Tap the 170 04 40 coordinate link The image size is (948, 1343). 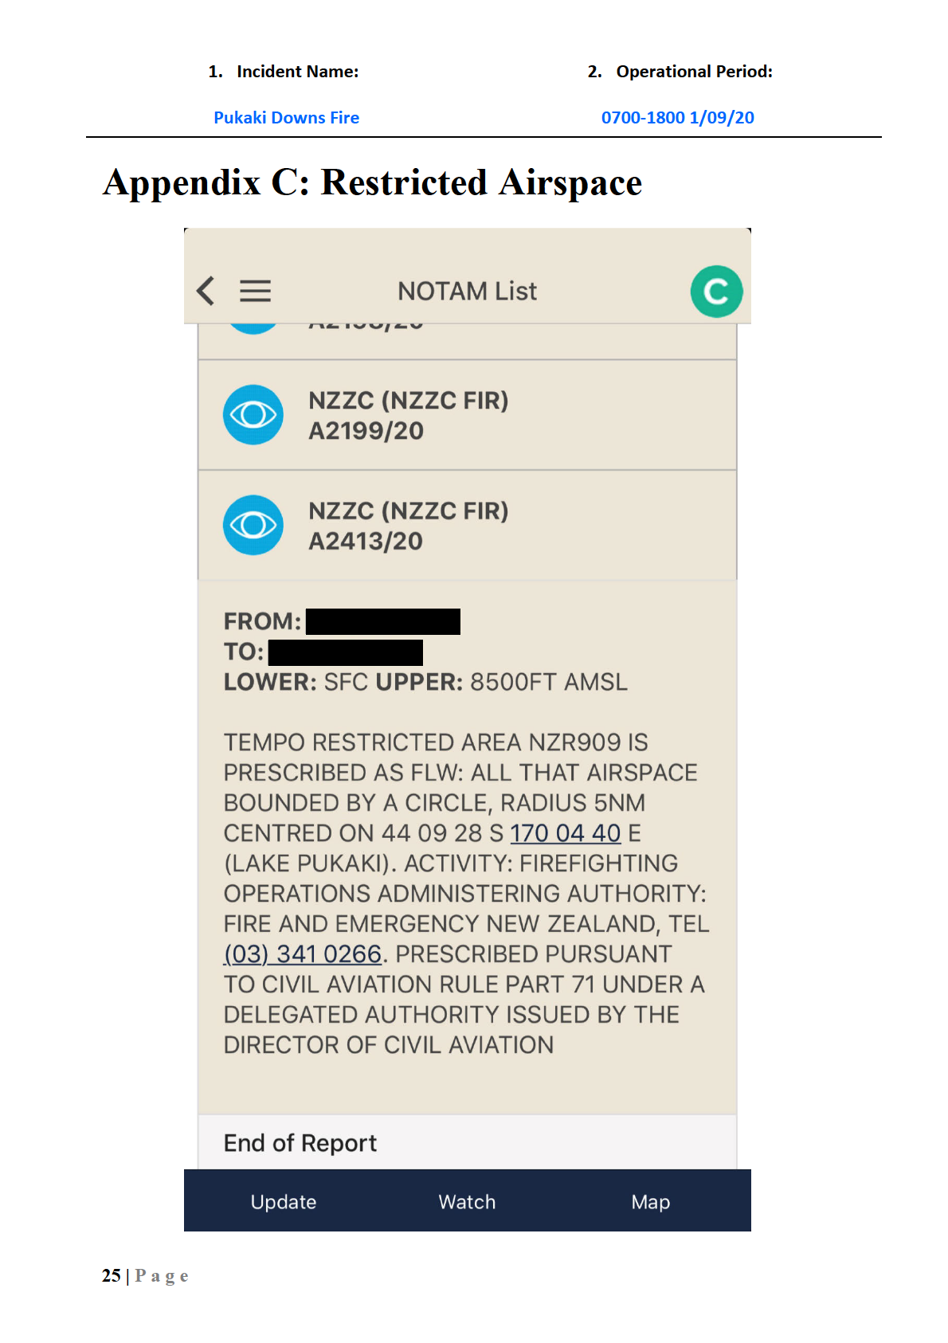[565, 833]
